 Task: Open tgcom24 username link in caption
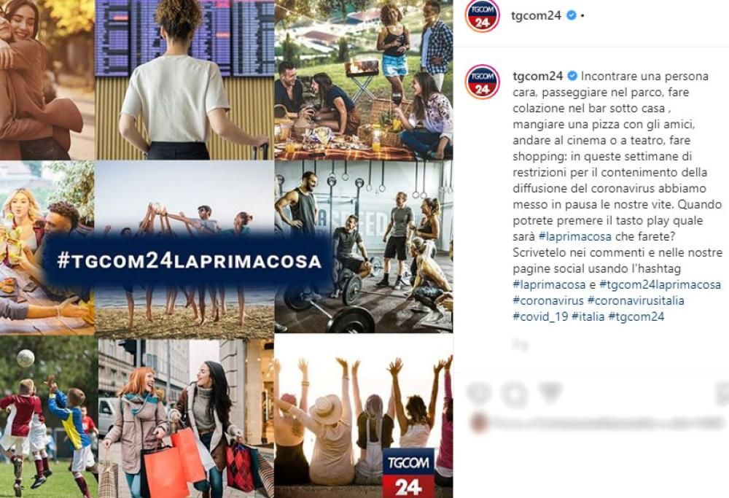[x=538, y=76]
